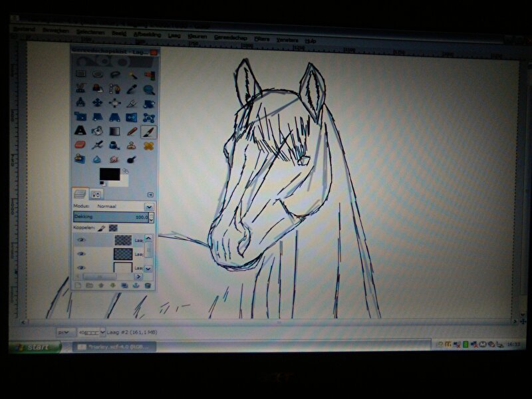The height and width of the screenshot is (399, 532).
Task: Activate the Zoom magnifier tool
Action: point(149,88)
